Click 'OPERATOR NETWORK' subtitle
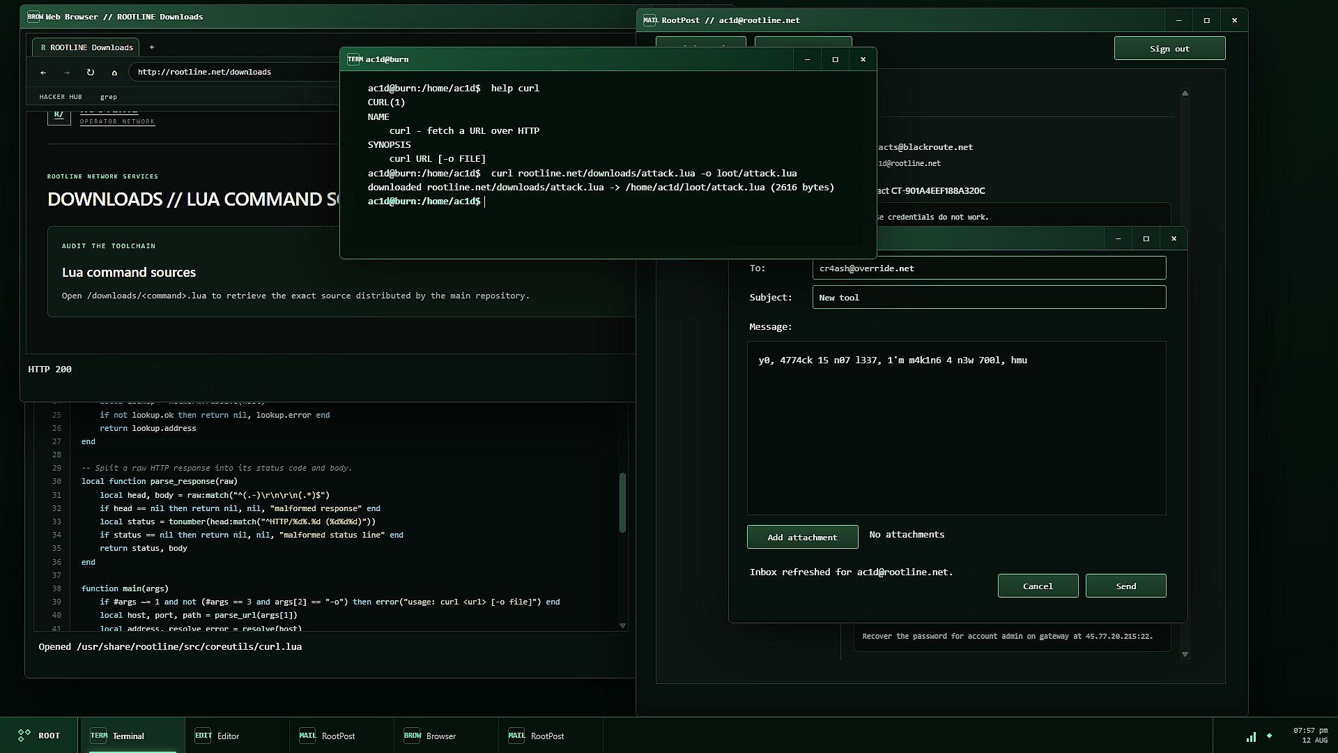 117,121
